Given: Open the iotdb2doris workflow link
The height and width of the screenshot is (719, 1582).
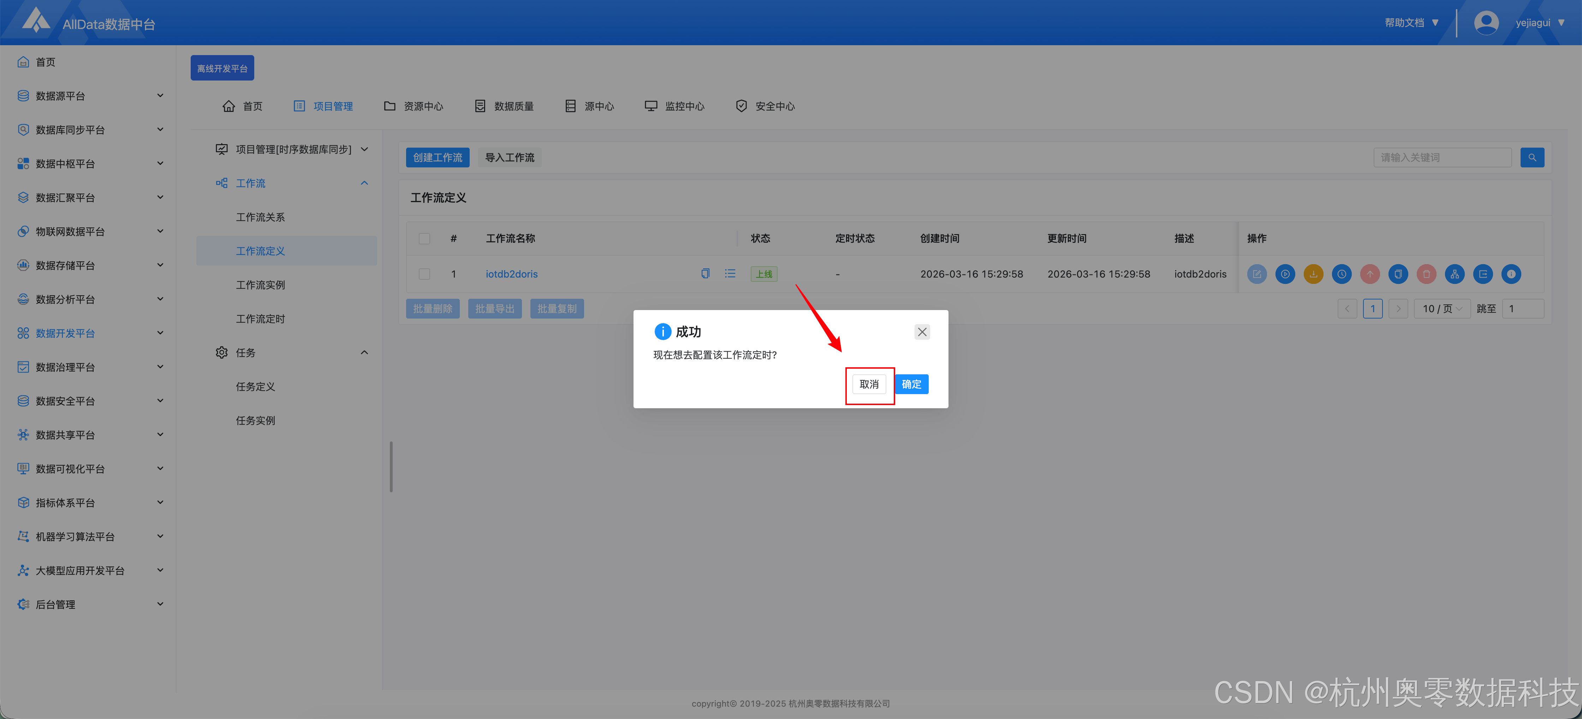Looking at the screenshot, I should [x=512, y=274].
